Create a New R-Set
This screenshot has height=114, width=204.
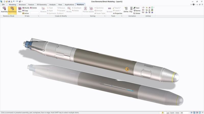[x=20, y=10]
